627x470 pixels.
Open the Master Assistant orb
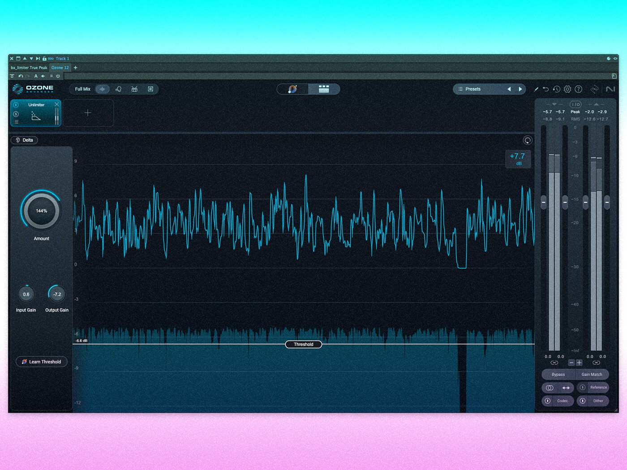coord(292,89)
